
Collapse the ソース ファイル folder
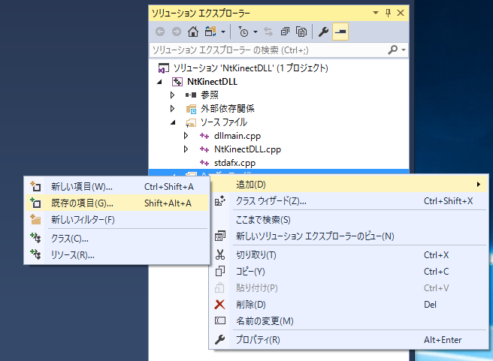(172, 122)
